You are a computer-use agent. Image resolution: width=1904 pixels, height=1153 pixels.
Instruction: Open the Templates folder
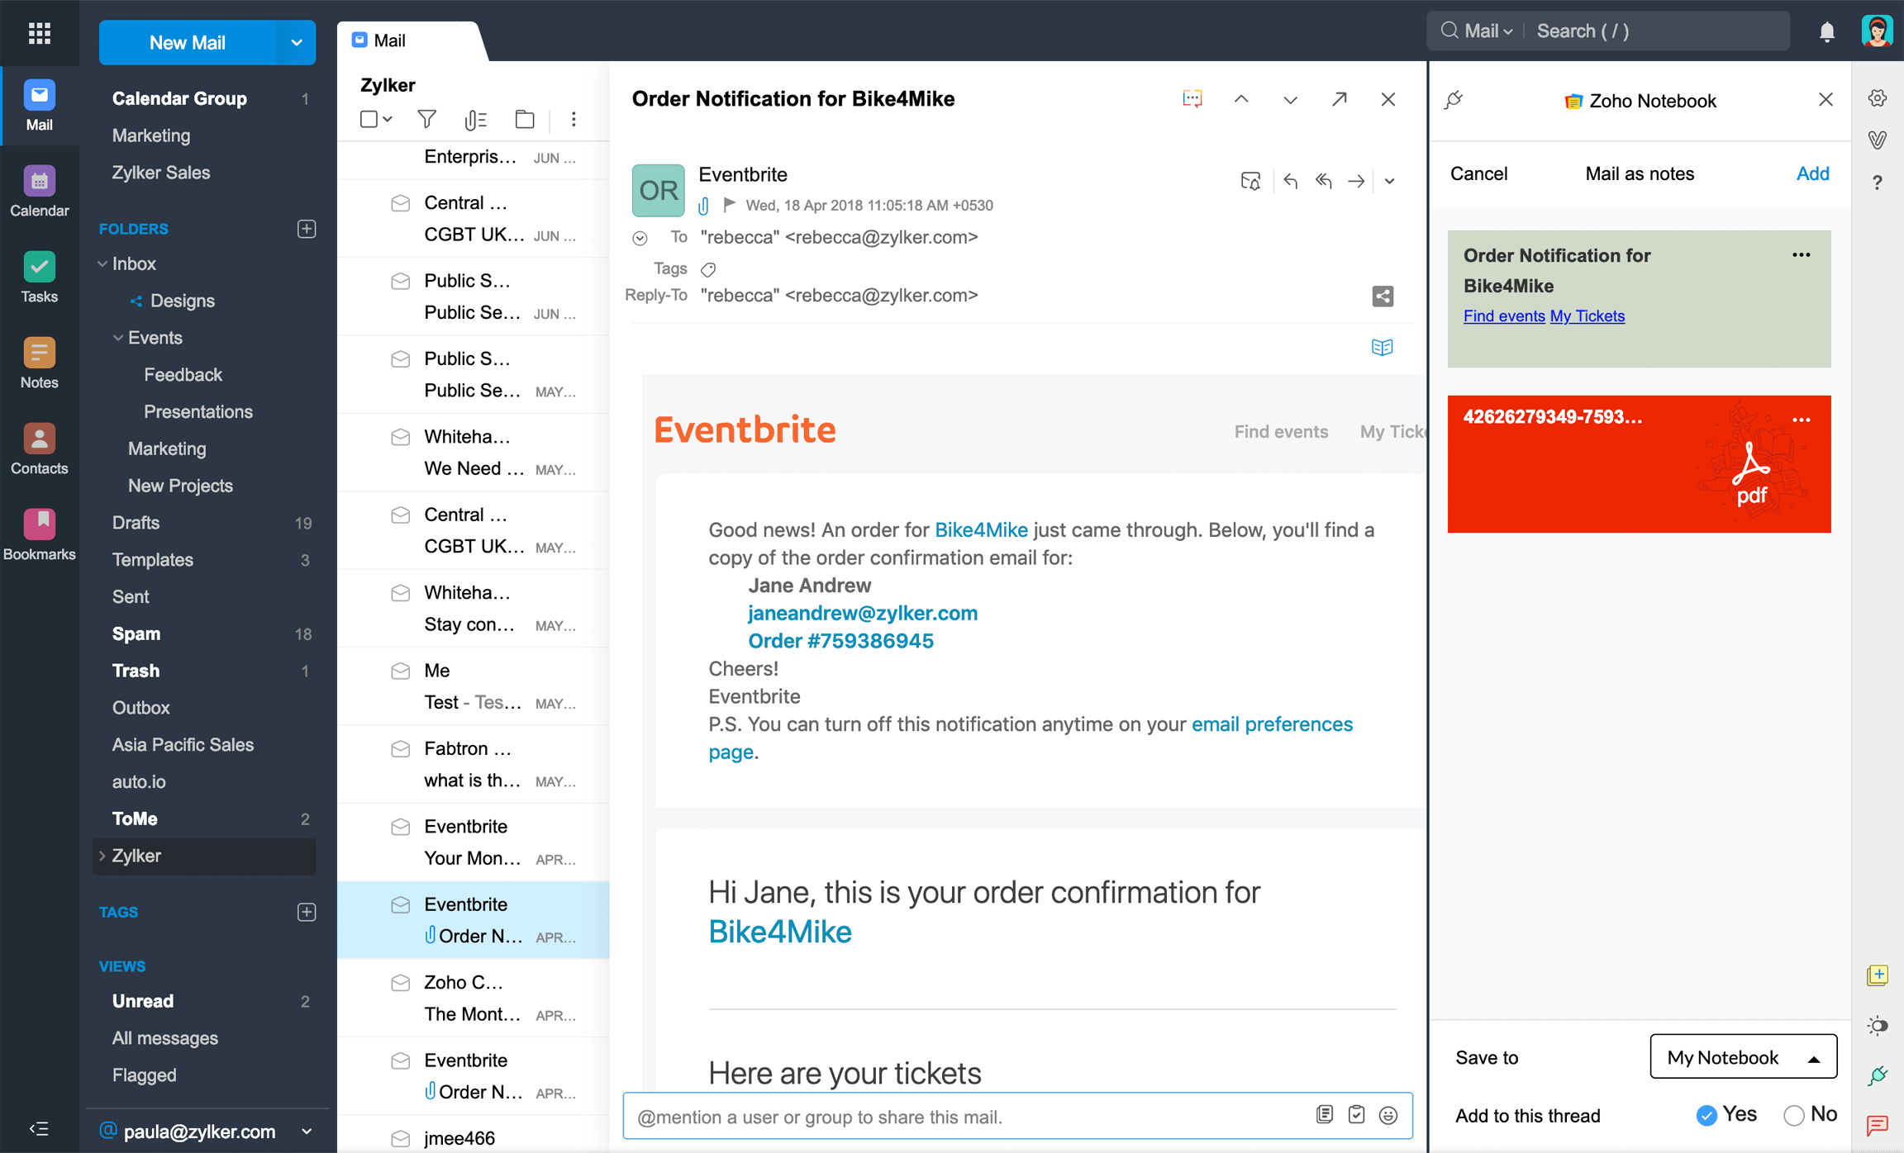pyautogui.click(x=153, y=560)
